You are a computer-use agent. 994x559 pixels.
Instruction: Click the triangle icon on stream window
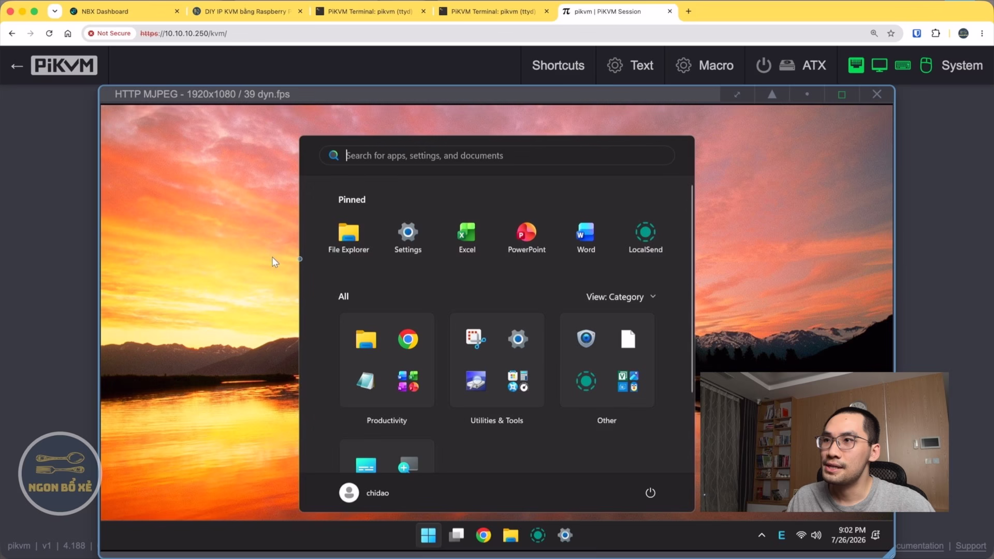(x=772, y=94)
